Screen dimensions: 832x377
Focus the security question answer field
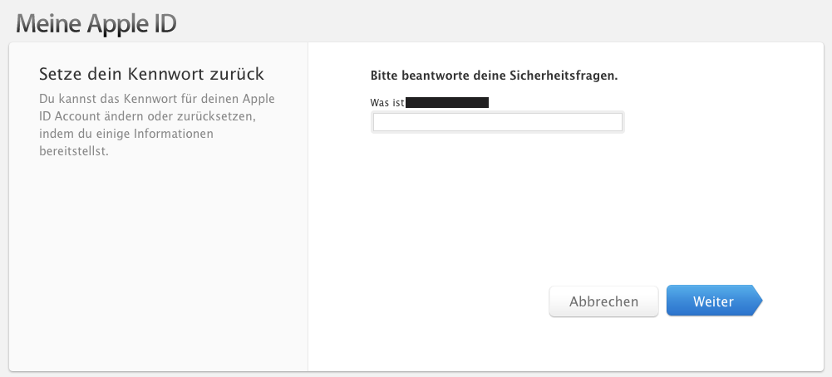click(x=497, y=122)
